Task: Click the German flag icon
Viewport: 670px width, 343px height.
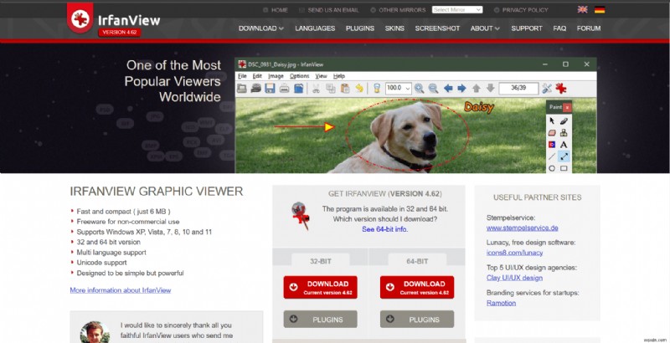Action: [x=600, y=9]
